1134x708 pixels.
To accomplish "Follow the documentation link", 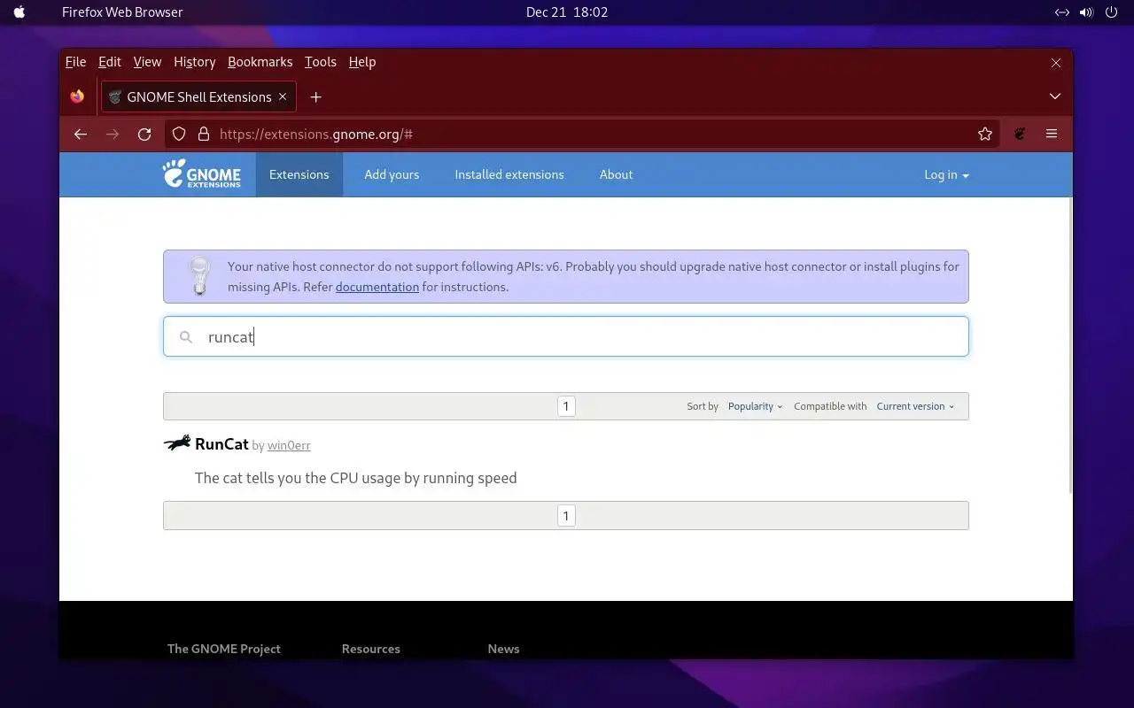I will [377, 287].
